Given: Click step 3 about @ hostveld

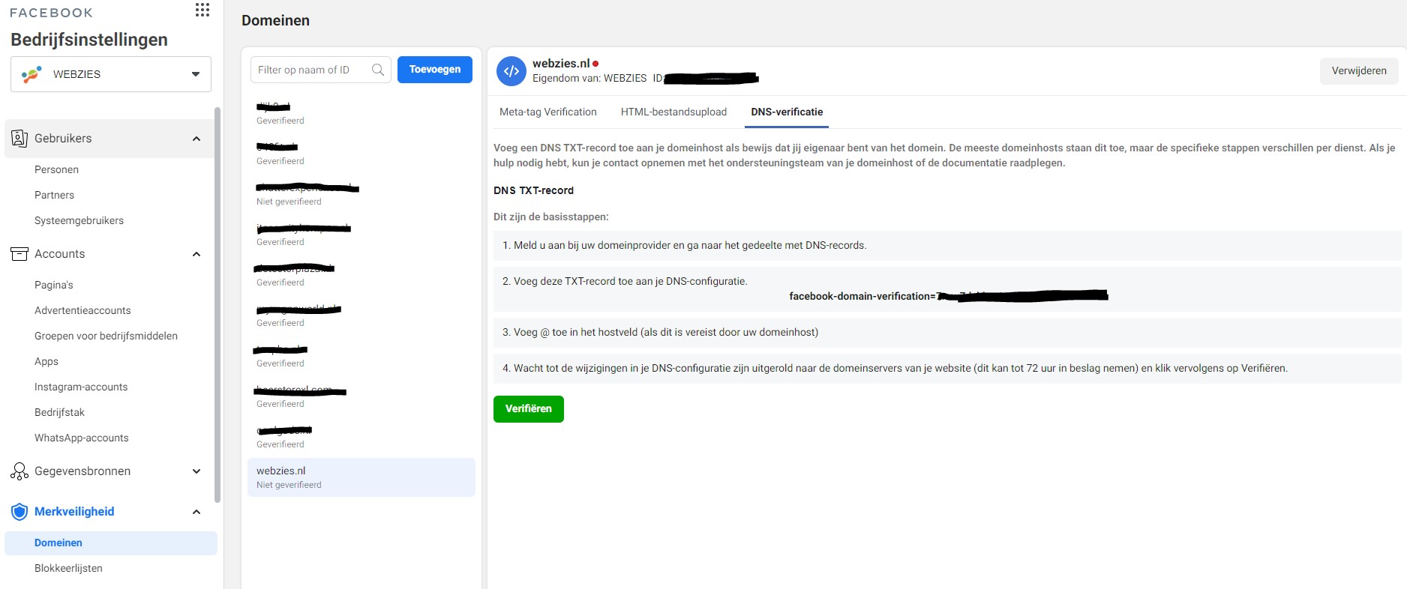Looking at the screenshot, I should click(947, 332).
